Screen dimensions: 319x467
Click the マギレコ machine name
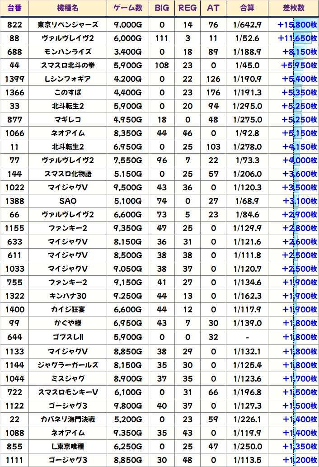pos(68,120)
